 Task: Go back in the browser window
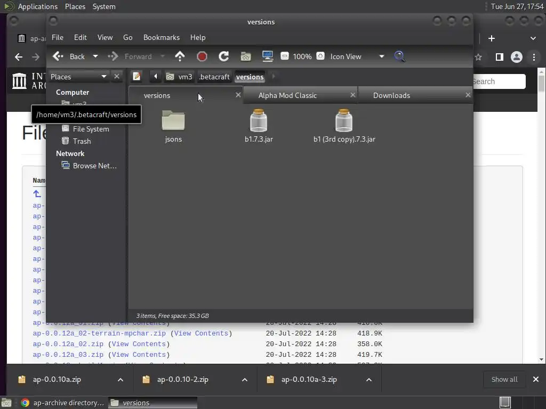(19, 56)
